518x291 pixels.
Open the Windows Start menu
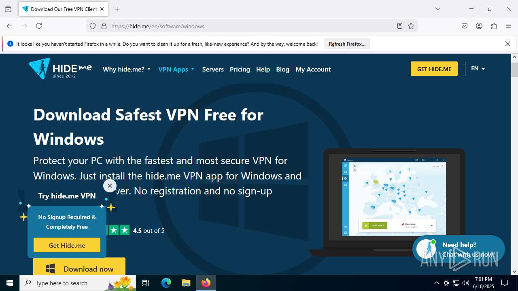point(10,283)
